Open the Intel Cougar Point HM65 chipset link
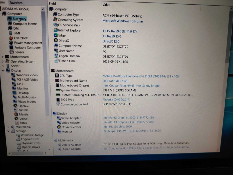The image size is (233, 175). pos(131,86)
